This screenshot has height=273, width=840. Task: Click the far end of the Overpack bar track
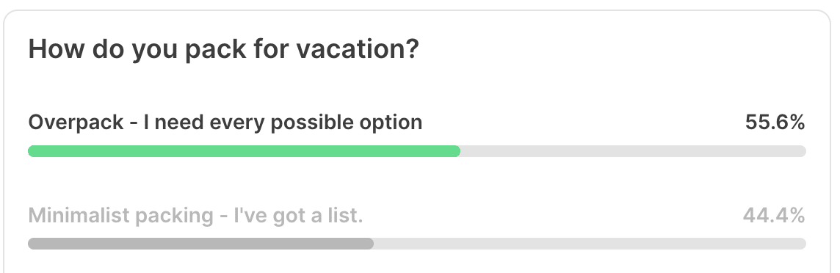[x=801, y=151]
